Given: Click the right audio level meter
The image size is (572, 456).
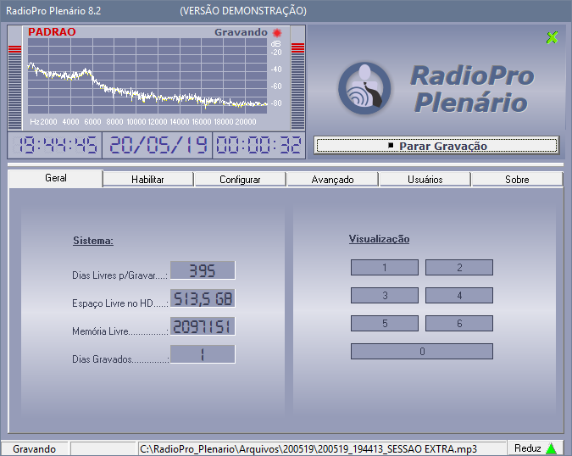Looking at the screenshot, I should pyautogui.click(x=297, y=86).
